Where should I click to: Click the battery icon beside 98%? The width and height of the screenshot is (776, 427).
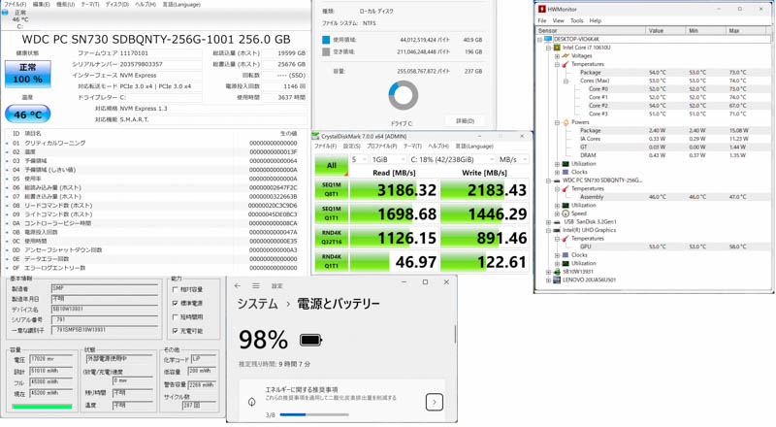click(x=311, y=341)
